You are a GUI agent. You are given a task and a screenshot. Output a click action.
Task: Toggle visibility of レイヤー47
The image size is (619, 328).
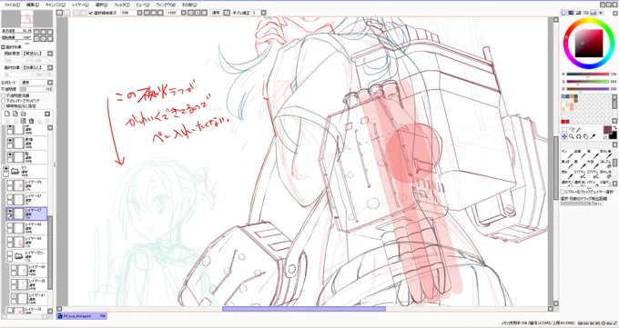pyautogui.click(x=10, y=197)
